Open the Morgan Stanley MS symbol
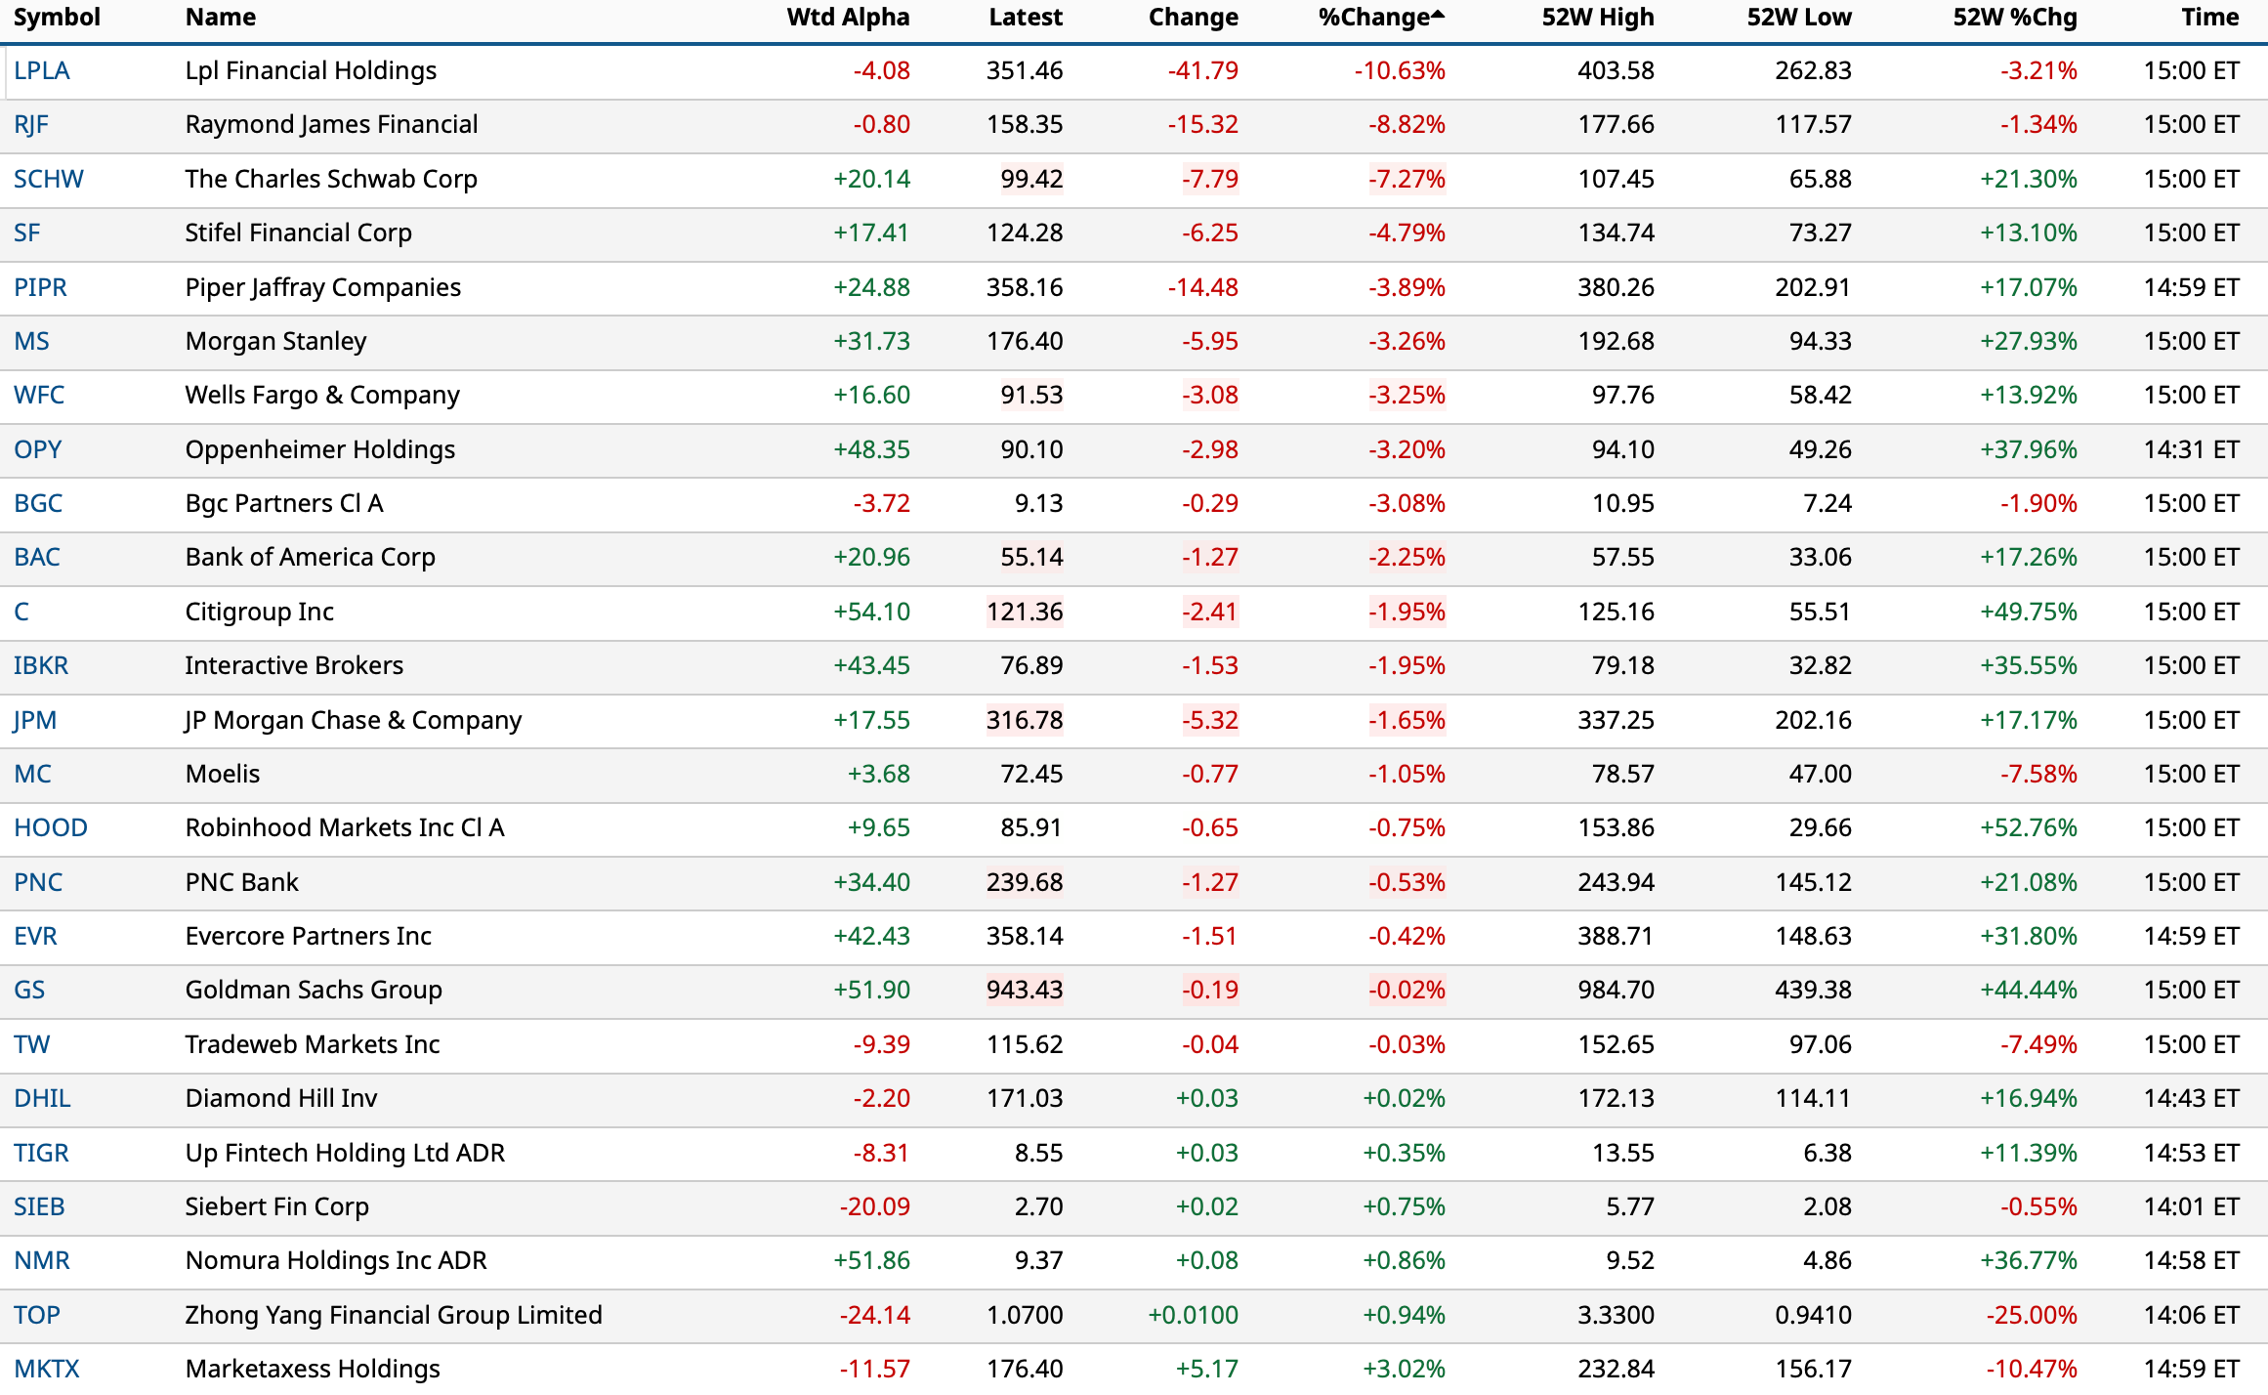Image resolution: width=2268 pixels, height=1395 pixels. point(31,342)
